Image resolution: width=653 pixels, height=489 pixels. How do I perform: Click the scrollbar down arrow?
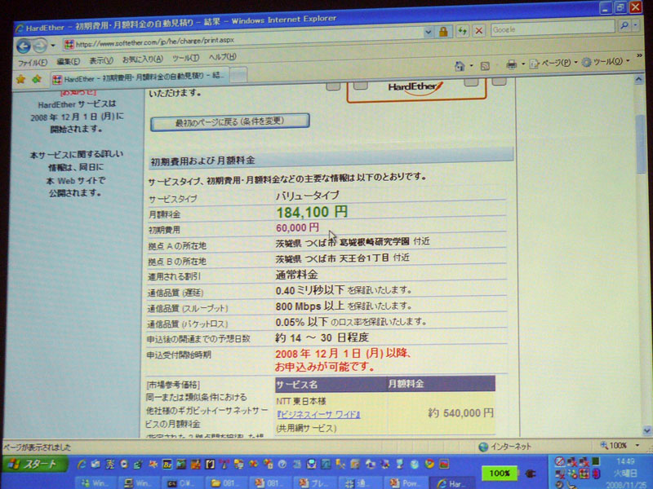pos(646,430)
